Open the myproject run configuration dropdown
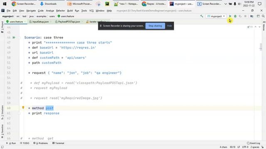The image size is (266, 149). (x=216, y=16)
